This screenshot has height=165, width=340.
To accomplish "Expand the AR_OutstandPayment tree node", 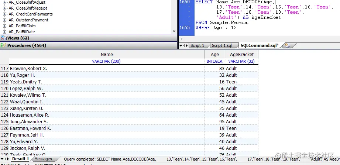I will [4, 20].
